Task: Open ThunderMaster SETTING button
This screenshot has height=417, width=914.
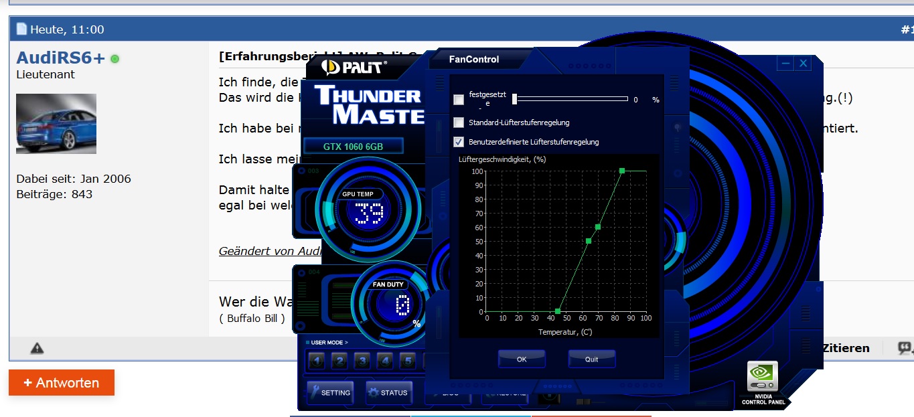Action: [x=330, y=392]
